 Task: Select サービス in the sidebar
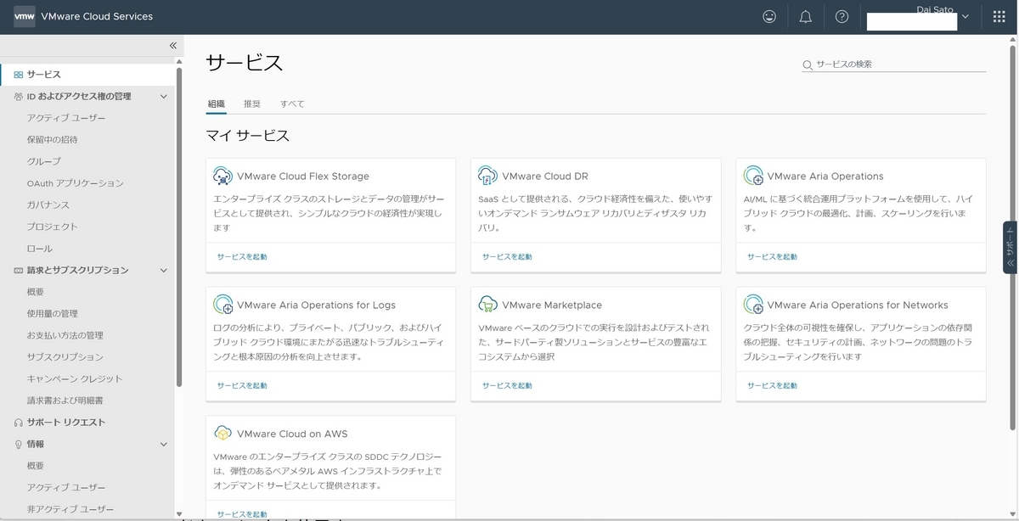click(x=87, y=75)
